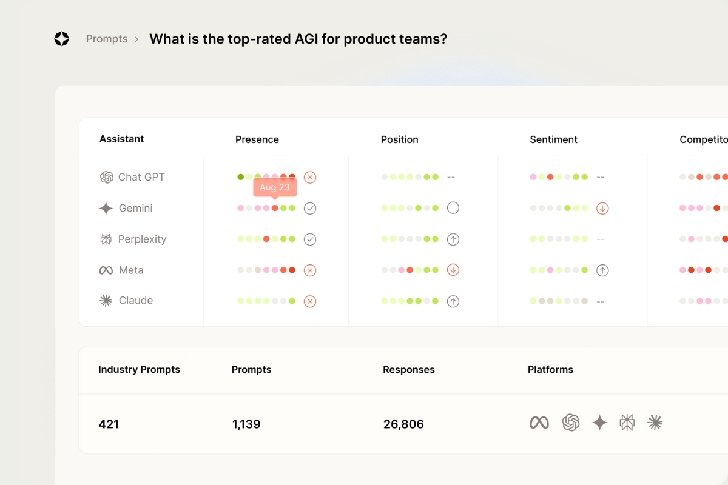Toggle the Gemini presence checkmark status

(x=310, y=208)
